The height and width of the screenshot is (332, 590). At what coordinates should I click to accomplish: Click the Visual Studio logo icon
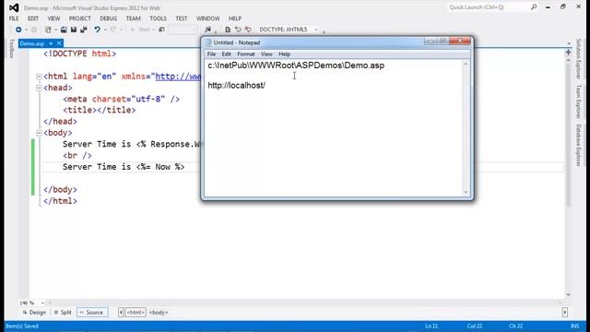14,7
